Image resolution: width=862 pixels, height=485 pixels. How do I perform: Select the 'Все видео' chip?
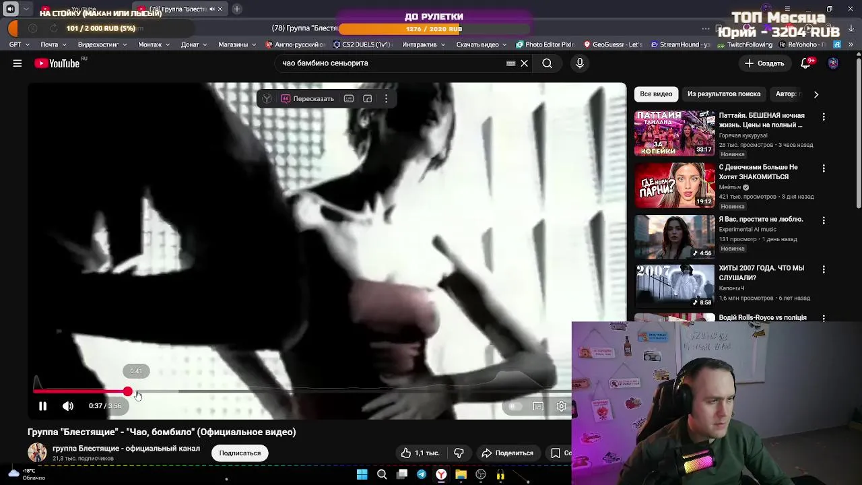coord(656,94)
